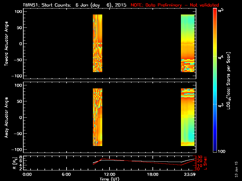Image resolution: width=242 pixels, height=181 pixels.
Task: Click the red "L Shell" axis label
Action: [208, 163]
